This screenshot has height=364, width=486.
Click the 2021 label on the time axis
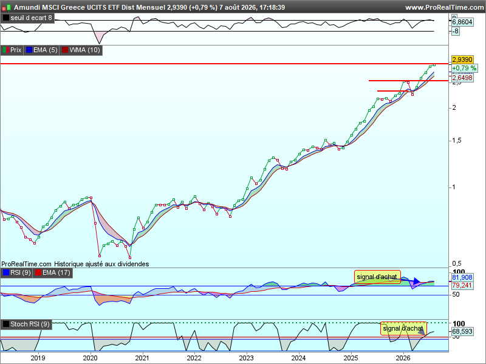142,358
